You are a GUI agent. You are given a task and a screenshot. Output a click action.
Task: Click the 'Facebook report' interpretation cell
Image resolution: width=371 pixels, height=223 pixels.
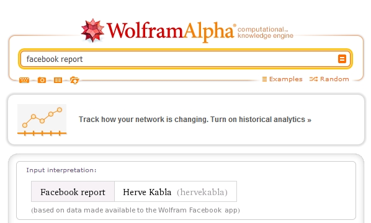[73, 191]
